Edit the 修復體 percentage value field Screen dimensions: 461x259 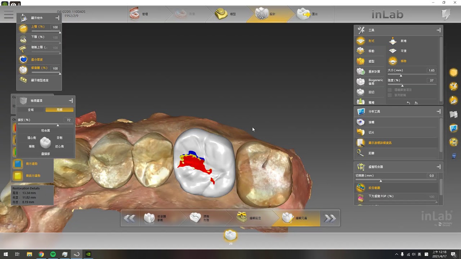(x=55, y=68)
